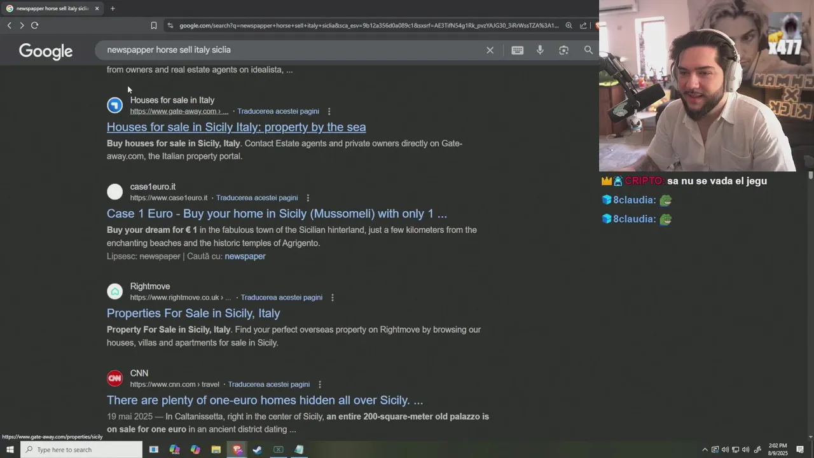This screenshot has width=814, height=458.
Task: Click the 'Type here to search' taskbar box
Action: 81,450
